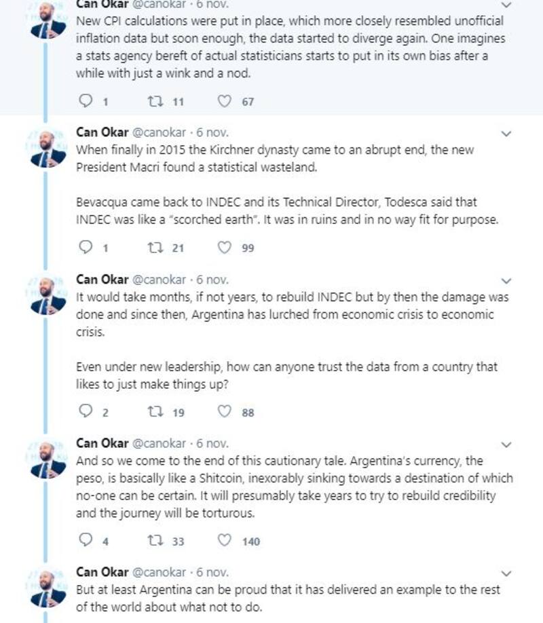Open chevron menu on cautionary tale tweet

[505, 445]
